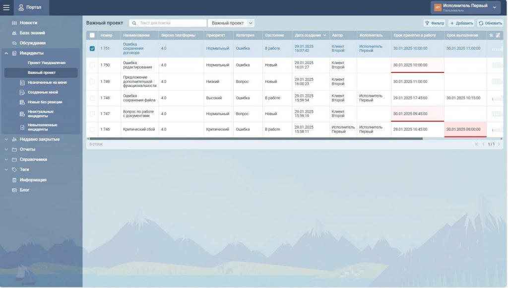
Task: Click the Созданные мной filter icon
Action: (22, 92)
